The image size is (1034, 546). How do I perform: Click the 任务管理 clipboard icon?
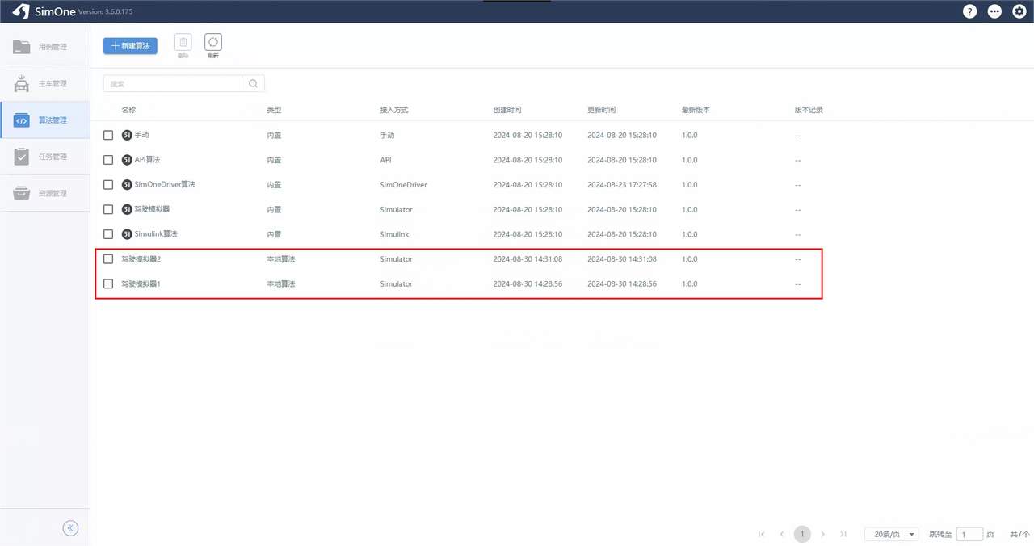22,157
